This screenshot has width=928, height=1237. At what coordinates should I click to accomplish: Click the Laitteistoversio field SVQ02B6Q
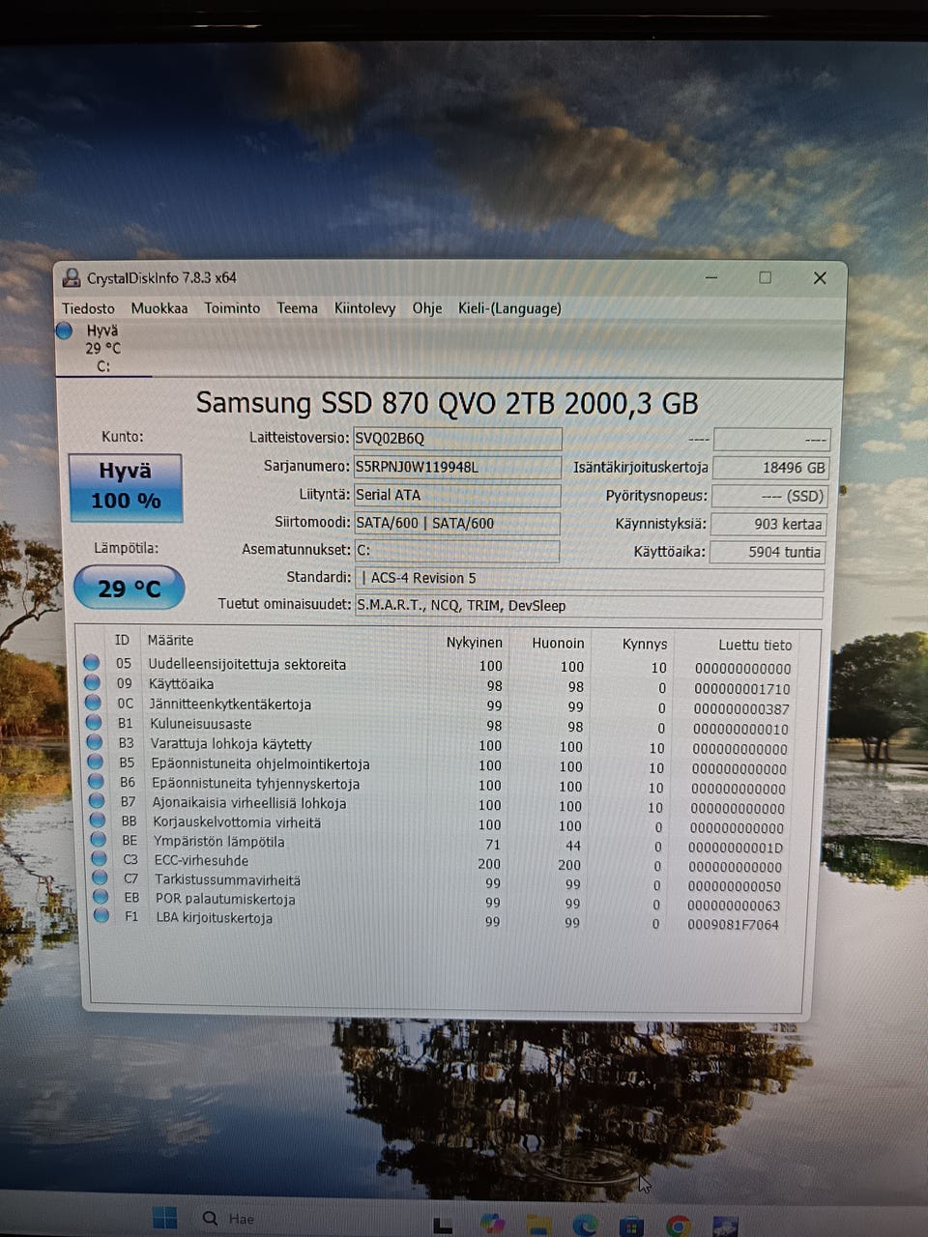457,438
